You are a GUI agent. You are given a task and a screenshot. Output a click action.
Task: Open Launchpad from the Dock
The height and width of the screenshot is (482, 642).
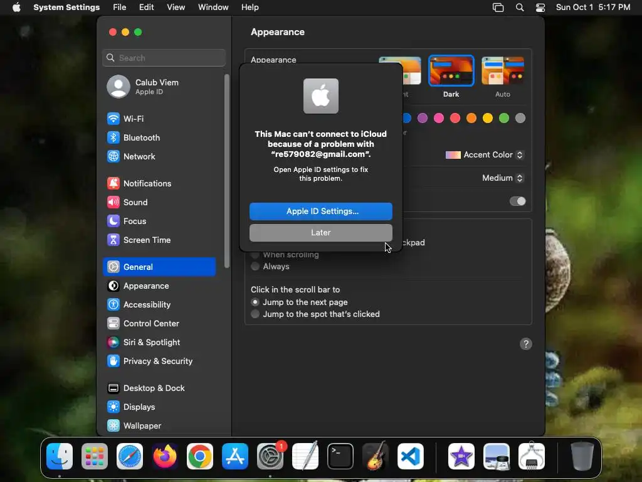95,456
